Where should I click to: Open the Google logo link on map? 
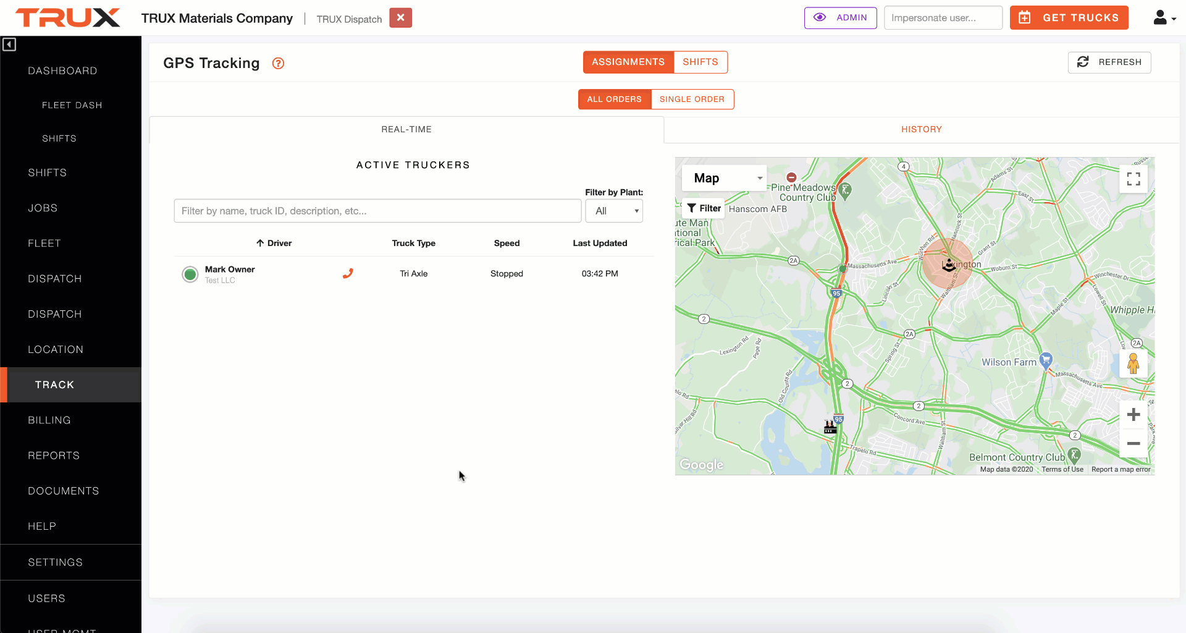tap(702, 465)
